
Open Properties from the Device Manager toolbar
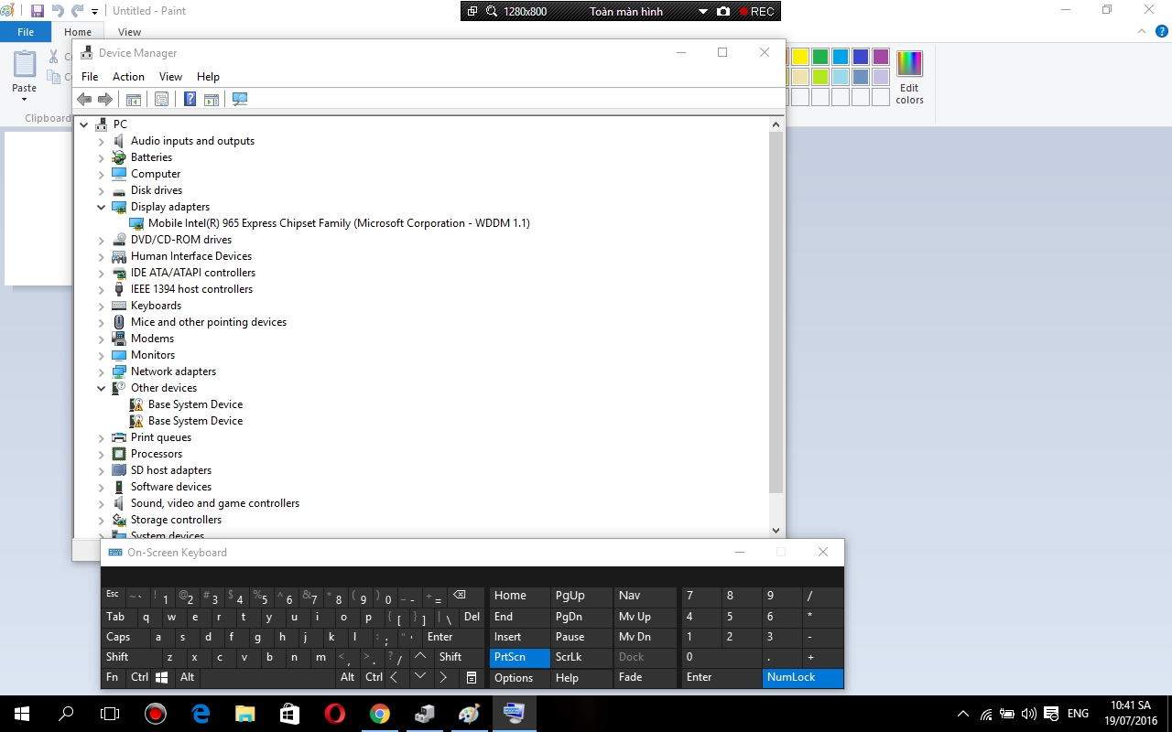pos(161,99)
